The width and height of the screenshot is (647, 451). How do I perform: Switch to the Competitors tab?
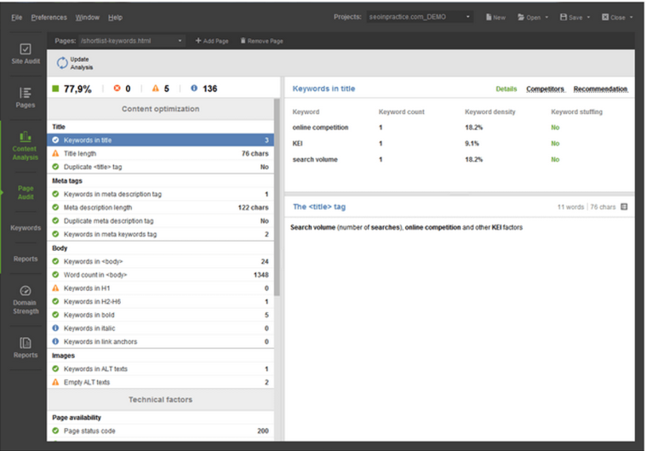coord(545,88)
